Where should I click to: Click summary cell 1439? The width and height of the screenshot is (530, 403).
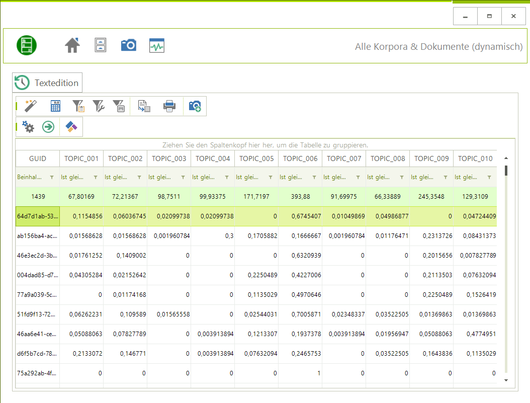click(x=38, y=196)
